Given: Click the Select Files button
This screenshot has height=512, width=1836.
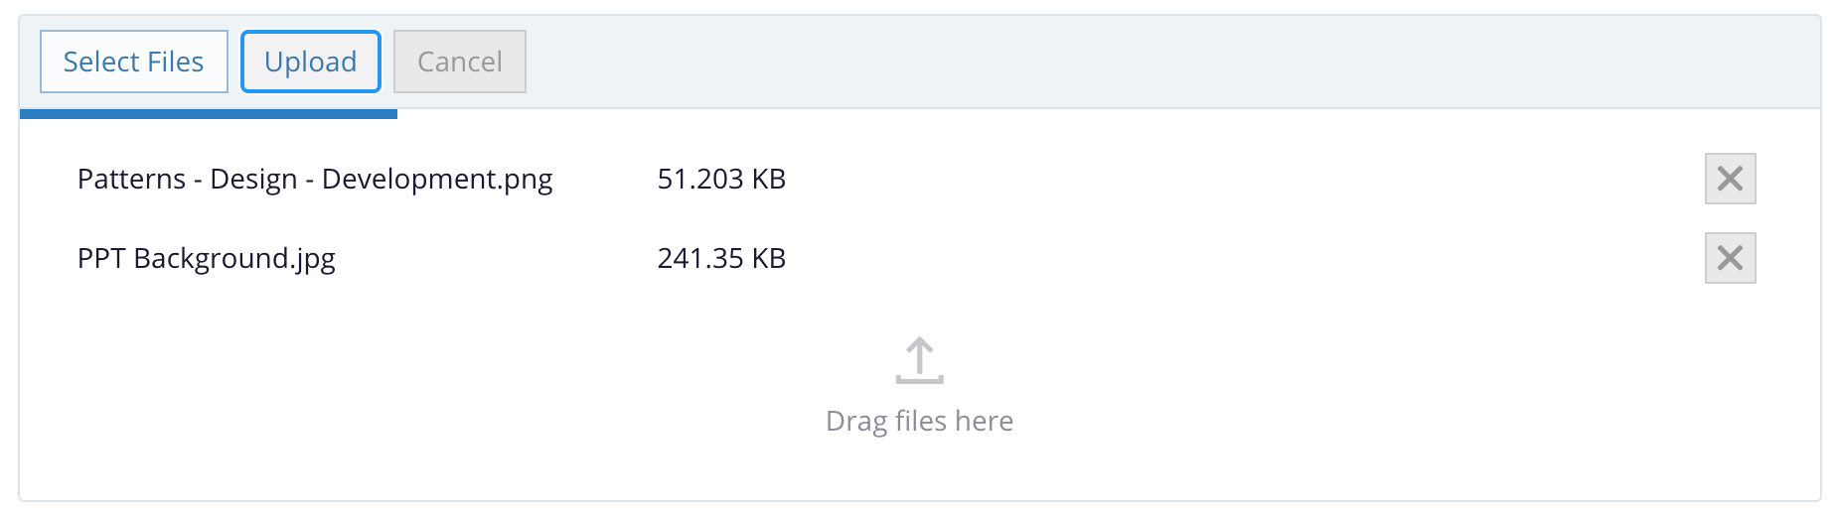Looking at the screenshot, I should click(133, 62).
